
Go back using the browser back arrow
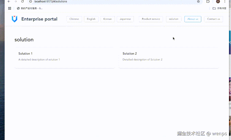click(x=9, y=2)
